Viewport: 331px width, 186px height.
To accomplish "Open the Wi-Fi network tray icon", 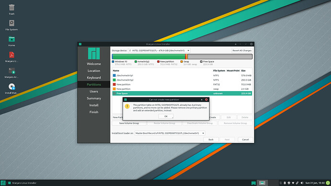I will point(293,183).
